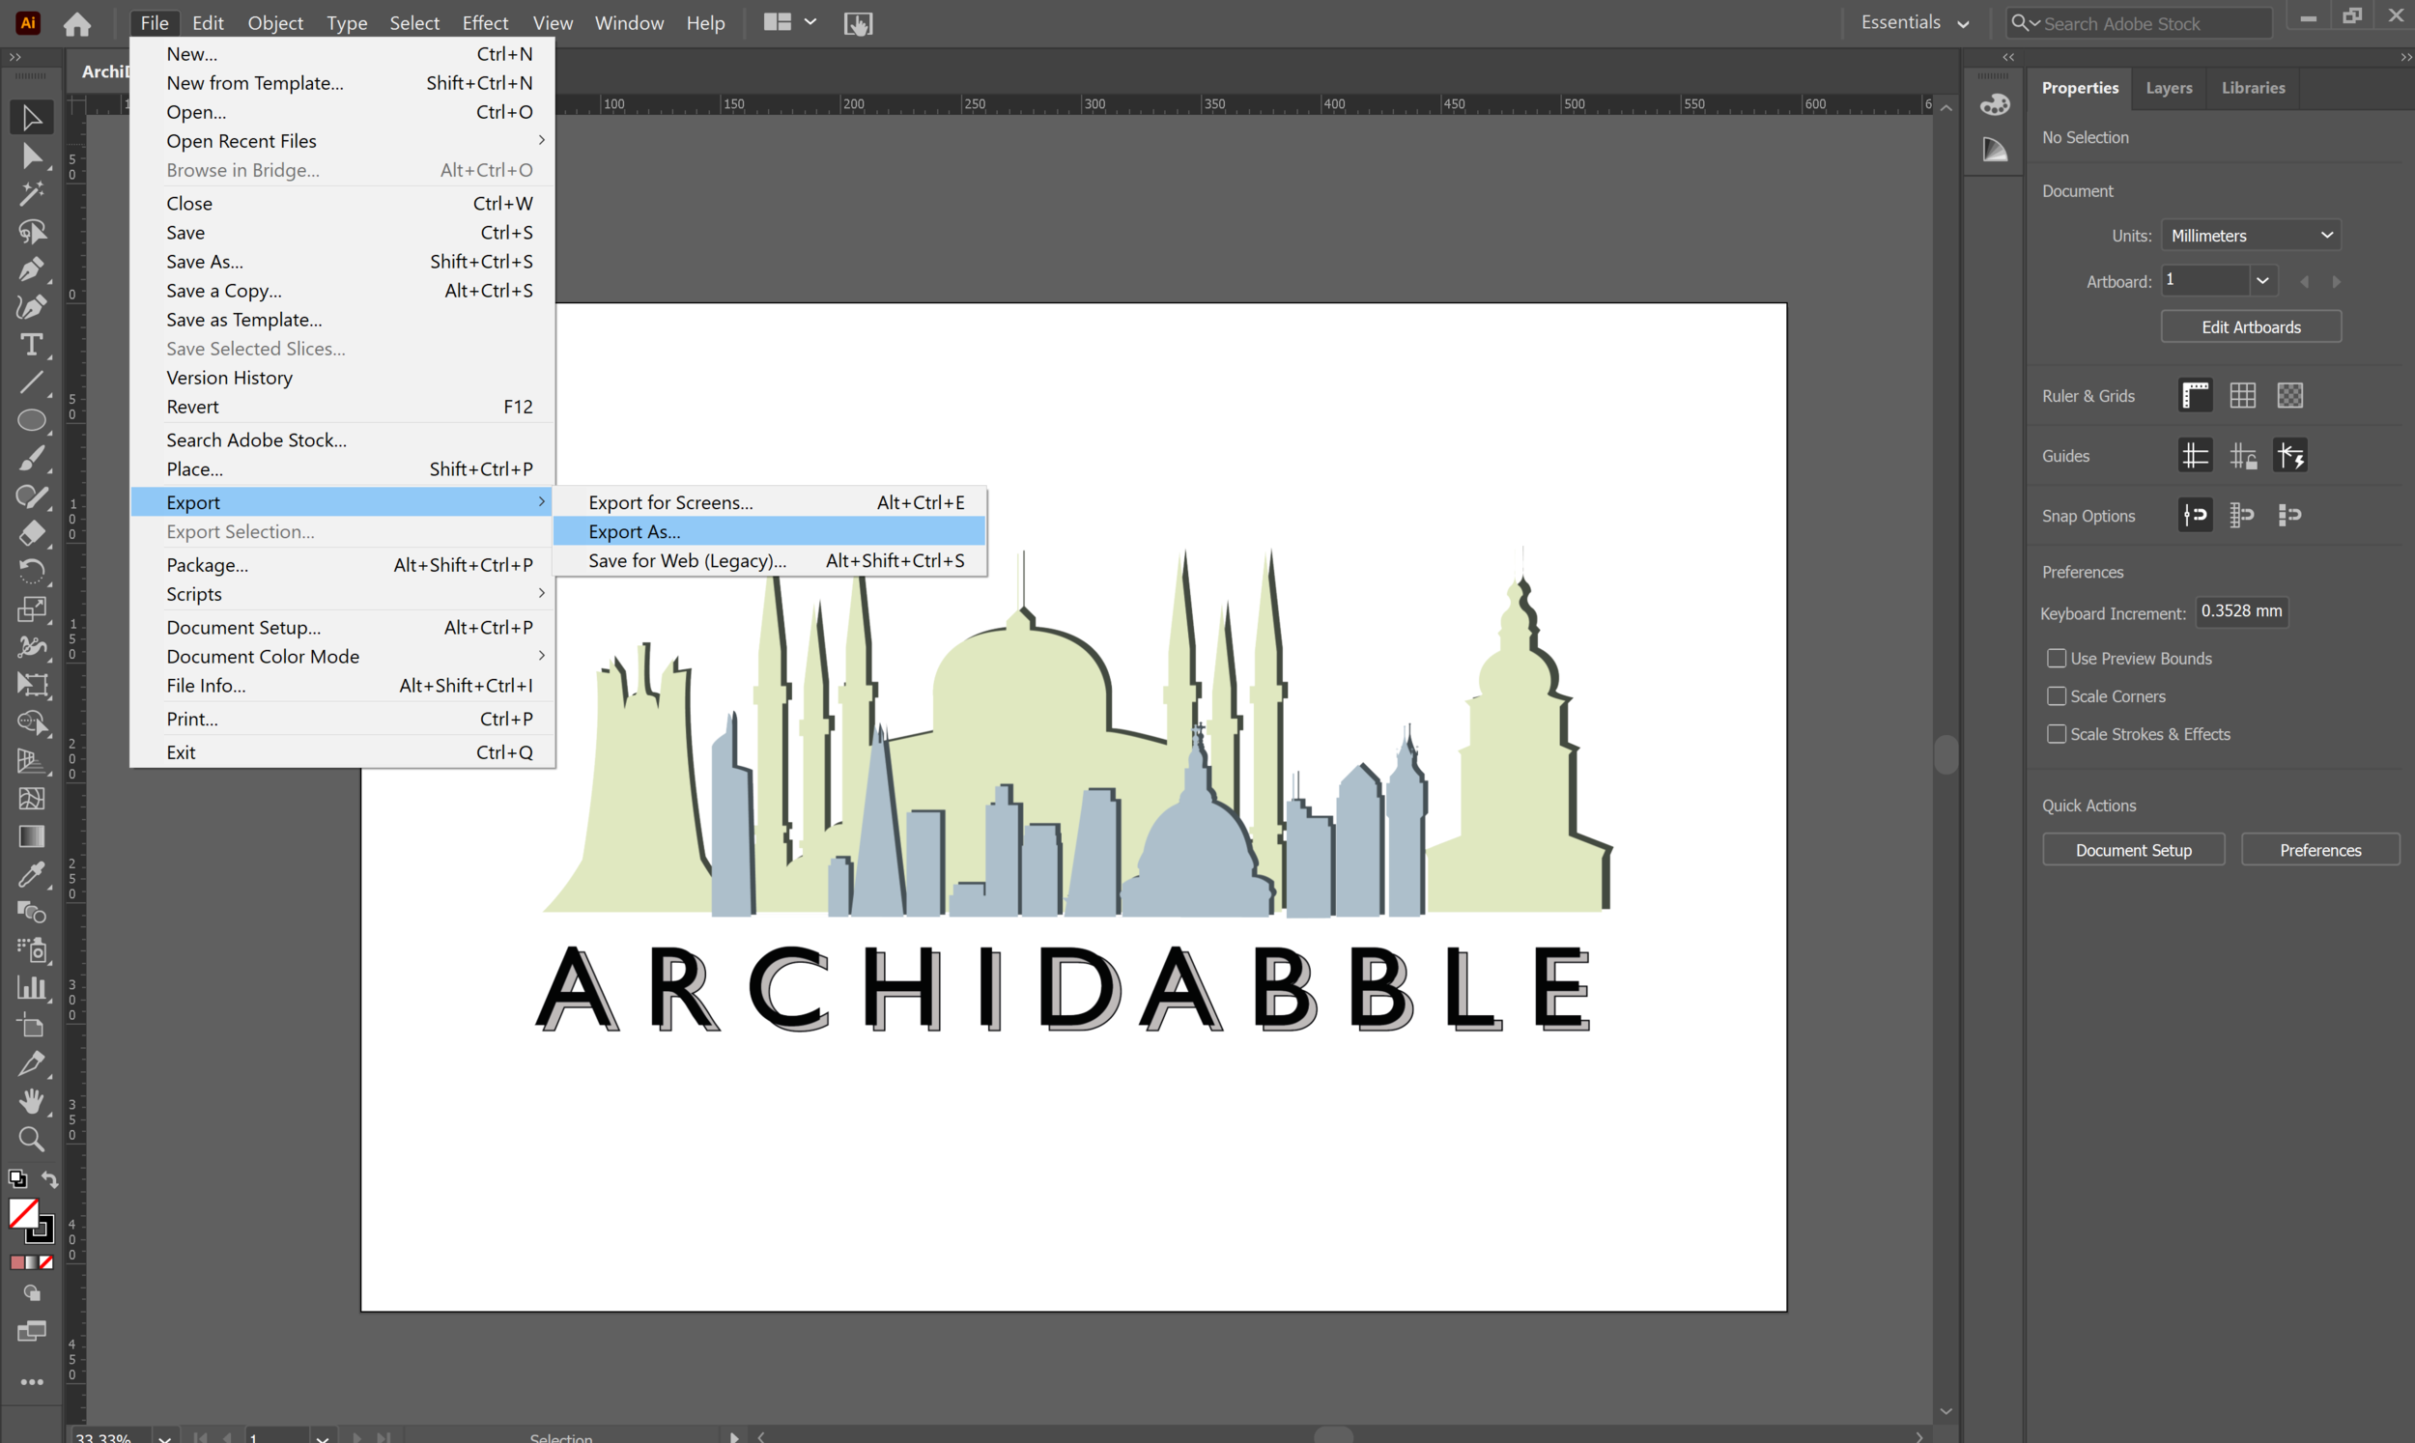Select the Eraser tool
Viewport: 2415px width, 1443px height.
pyautogui.click(x=31, y=534)
